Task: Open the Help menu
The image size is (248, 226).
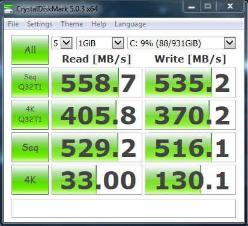Action: pos(98,24)
